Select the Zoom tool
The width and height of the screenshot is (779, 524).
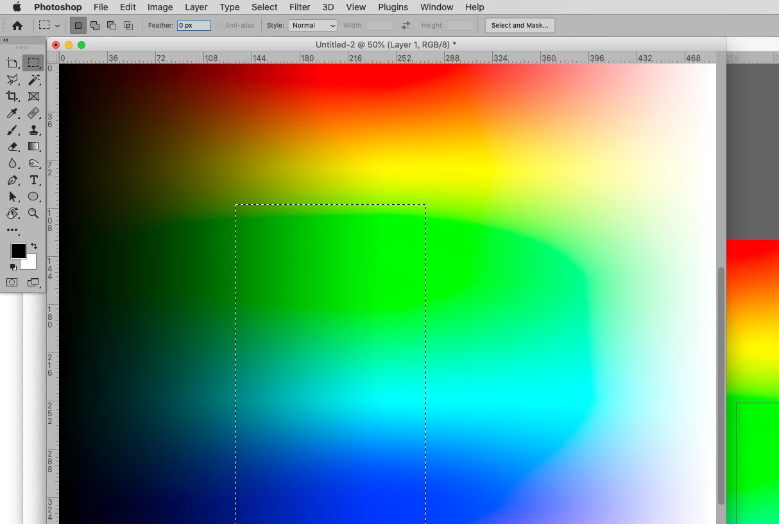(x=33, y=213)
